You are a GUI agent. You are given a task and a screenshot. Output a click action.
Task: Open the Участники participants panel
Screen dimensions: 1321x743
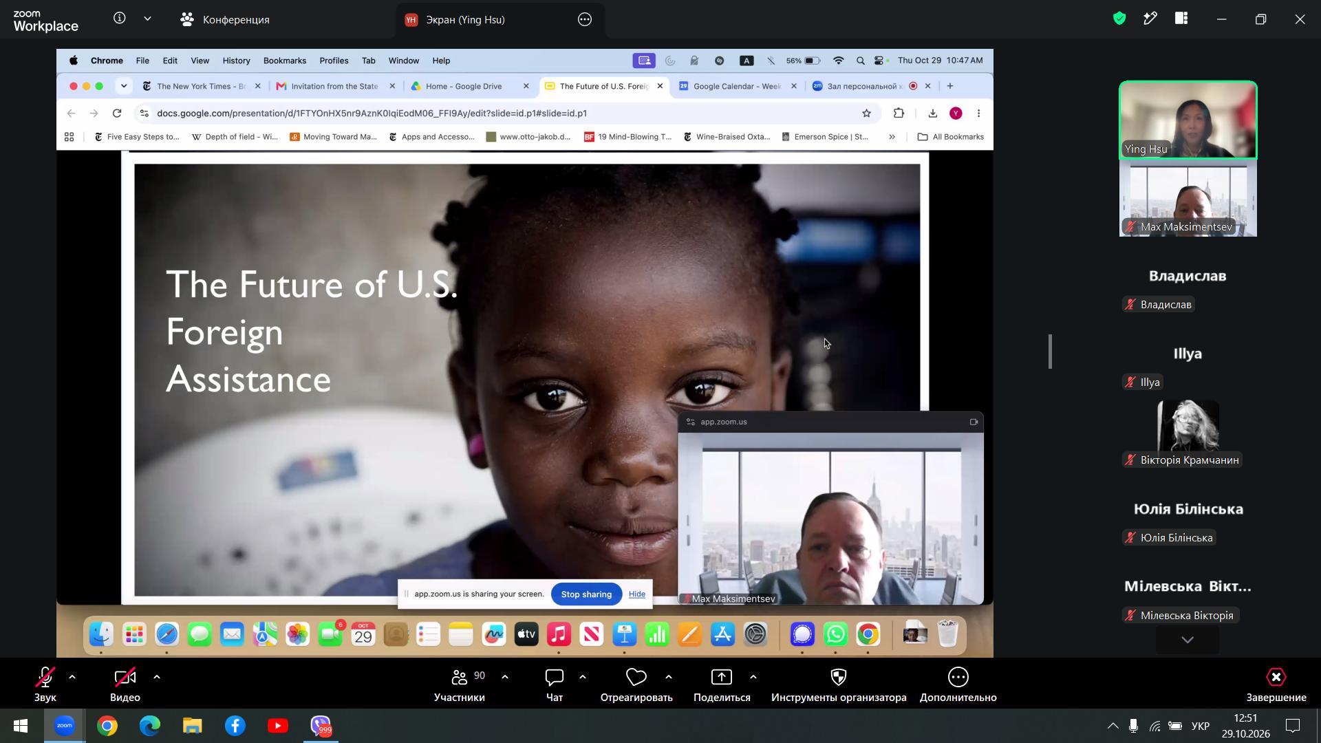pyautogui.click(x=459, y=685)
